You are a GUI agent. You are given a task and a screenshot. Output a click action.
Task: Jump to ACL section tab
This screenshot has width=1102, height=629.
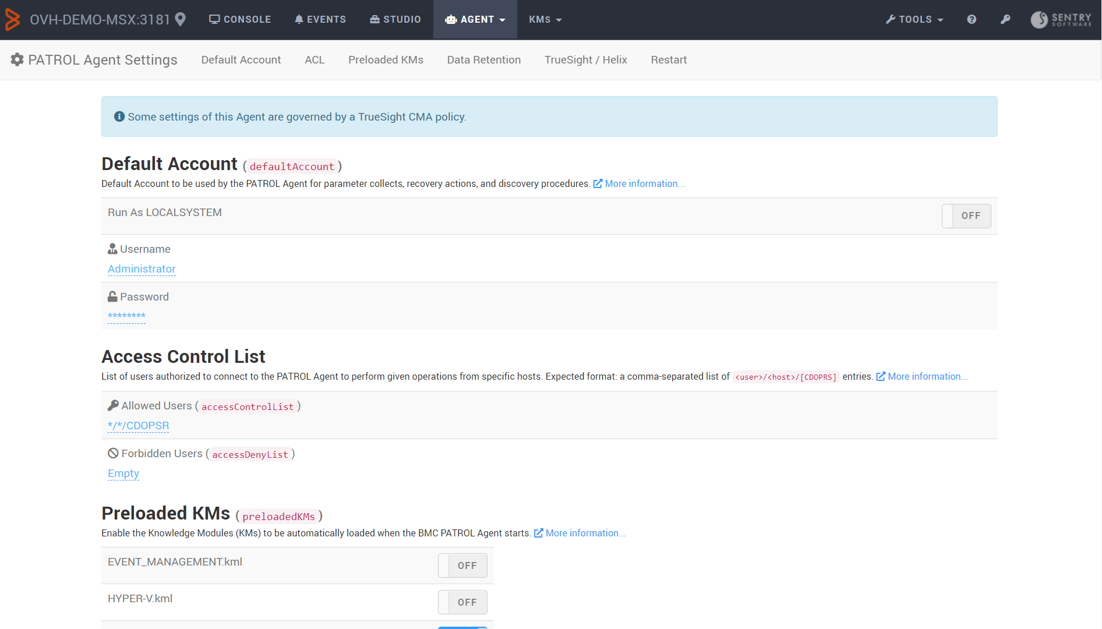[x=315, y=60]
